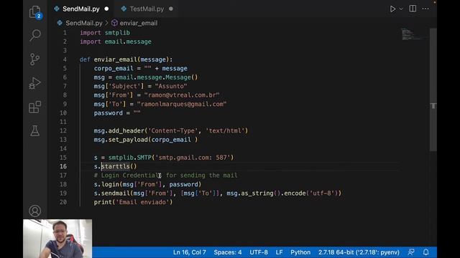Click the webcam video overlay
Screen dimensions: 460x258
[57, 239]
